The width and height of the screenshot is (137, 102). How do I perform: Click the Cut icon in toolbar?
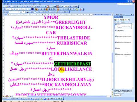point(28,7)
